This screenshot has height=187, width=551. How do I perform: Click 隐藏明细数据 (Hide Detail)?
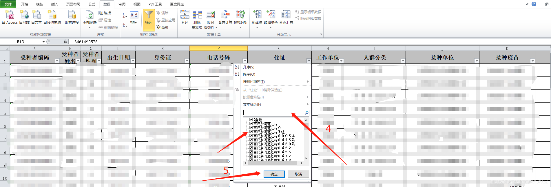coord(308,18)
